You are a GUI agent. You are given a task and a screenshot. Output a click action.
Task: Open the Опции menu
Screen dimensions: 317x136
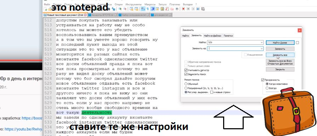click(118, 4)
